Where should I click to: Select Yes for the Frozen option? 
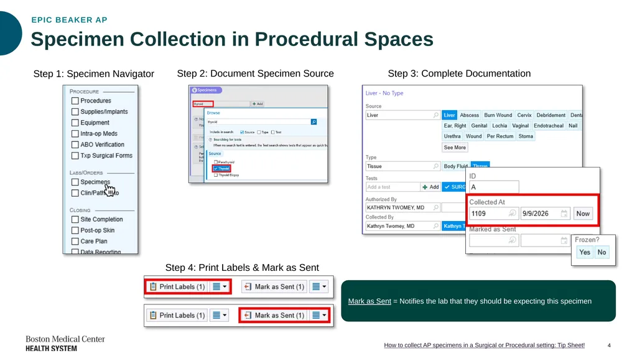585,252
